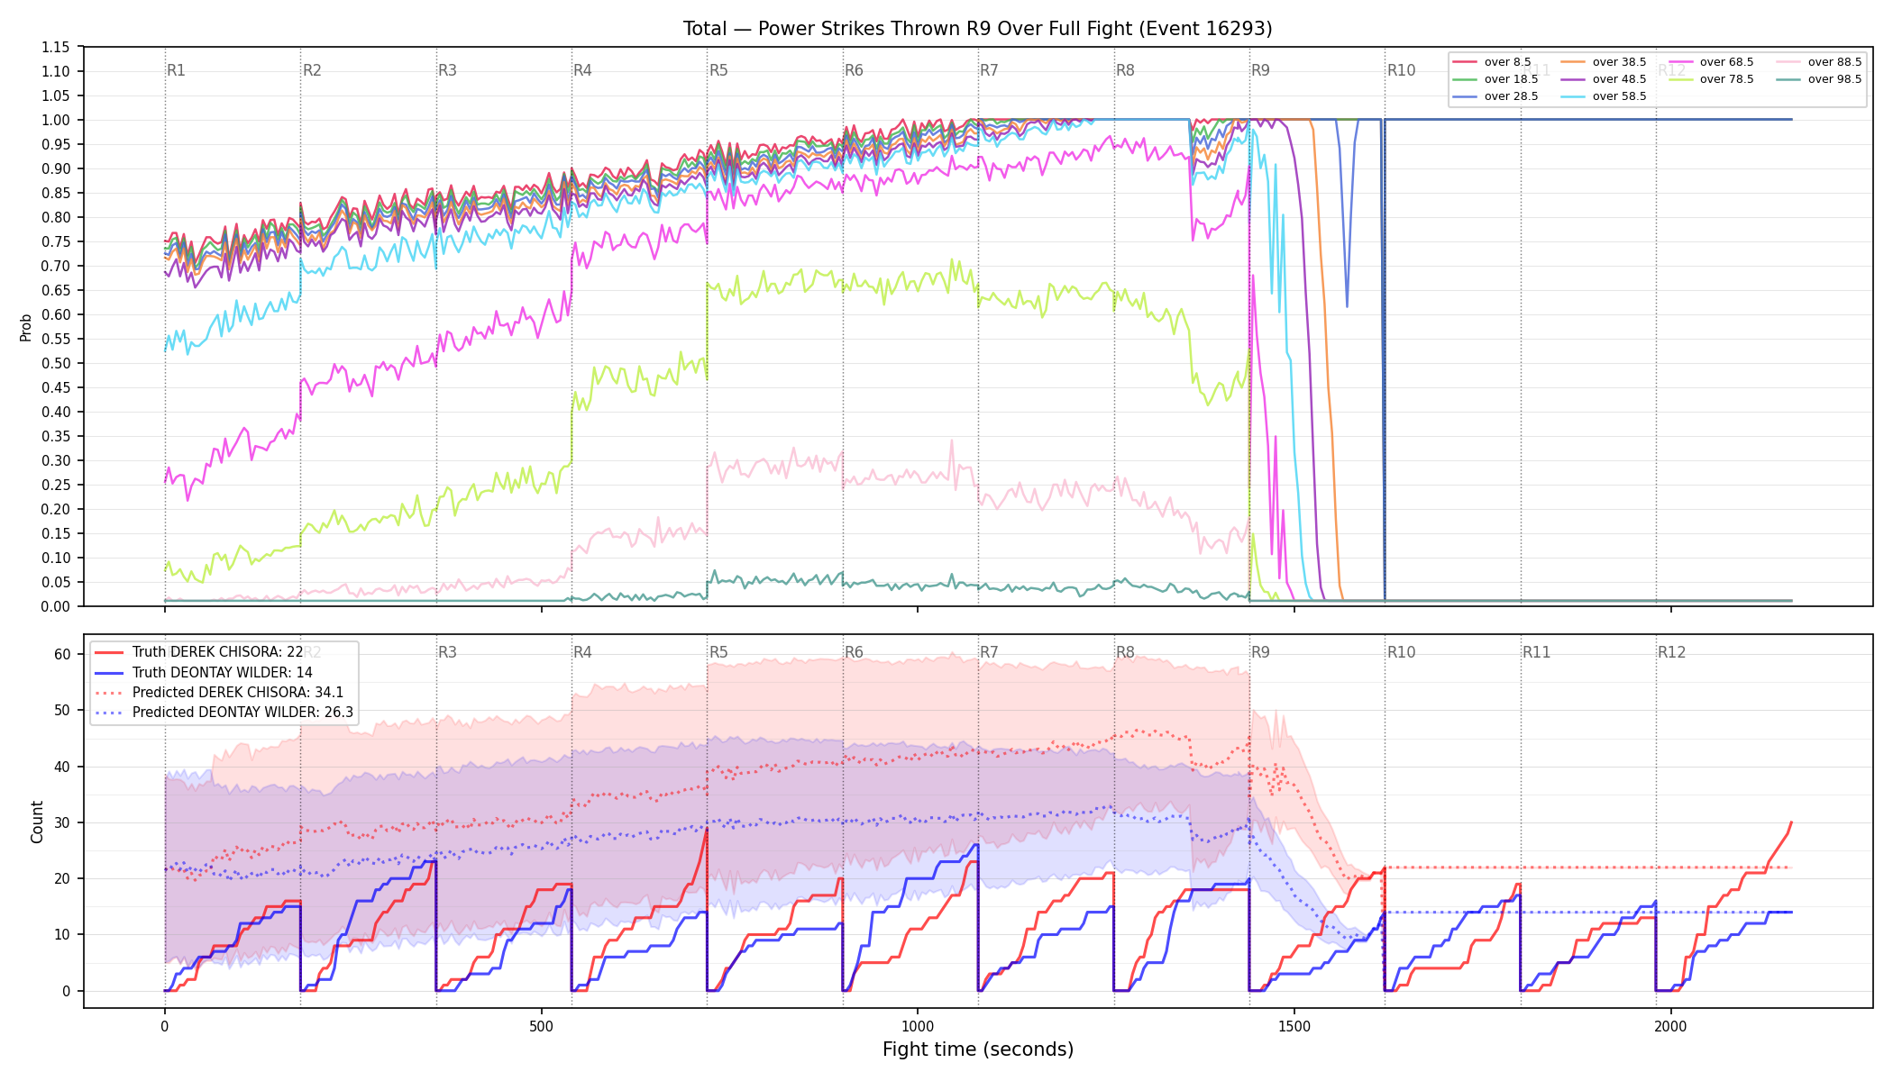Click the R7 round marker in probability chart

pos(989,70)
